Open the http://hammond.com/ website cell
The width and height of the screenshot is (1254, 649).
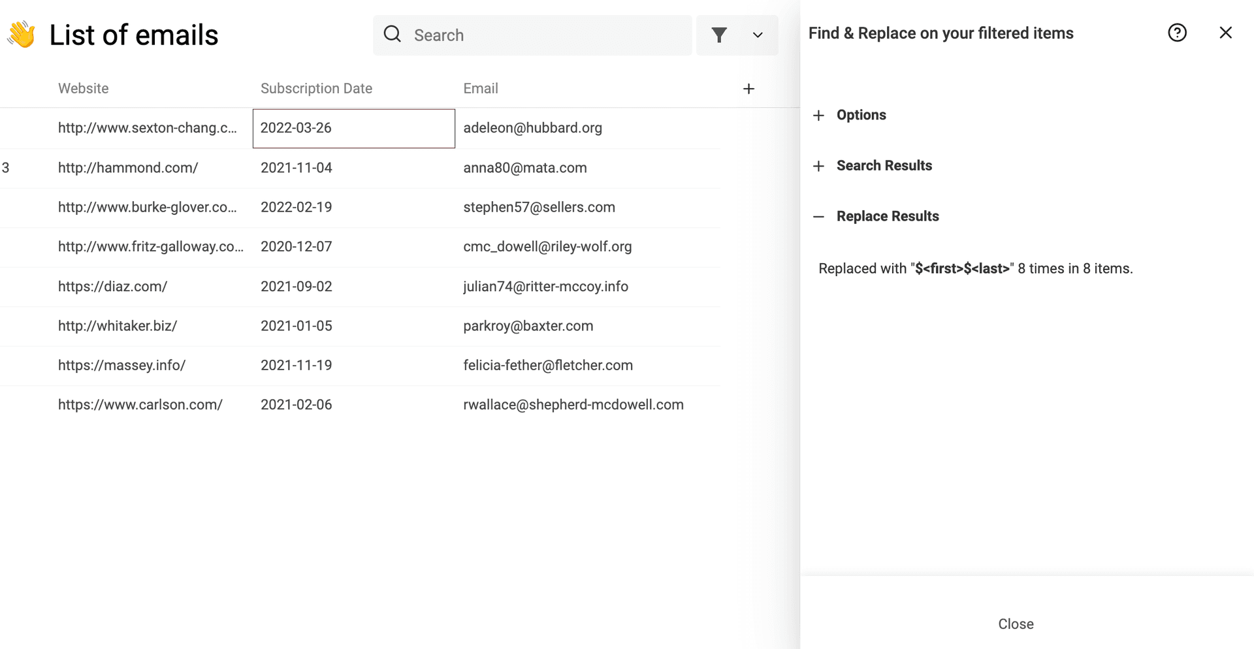[128, 168]
